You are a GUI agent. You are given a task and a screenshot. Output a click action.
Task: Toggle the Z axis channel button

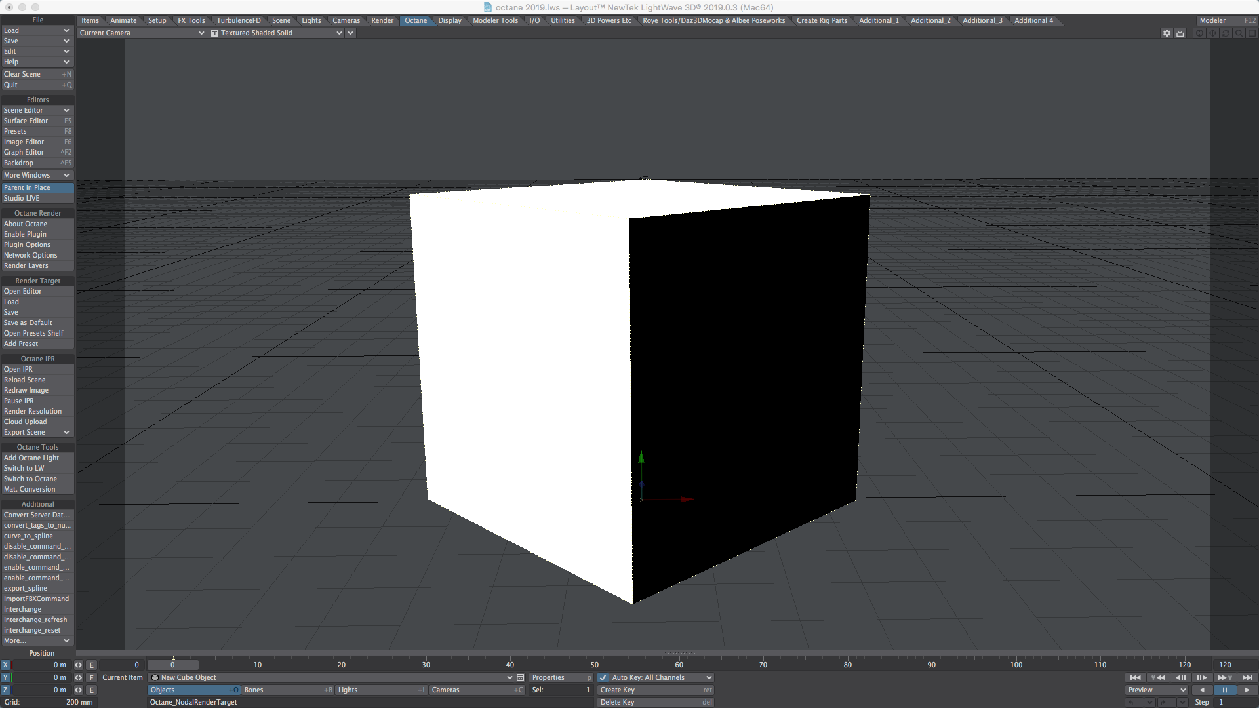[6, 690]
